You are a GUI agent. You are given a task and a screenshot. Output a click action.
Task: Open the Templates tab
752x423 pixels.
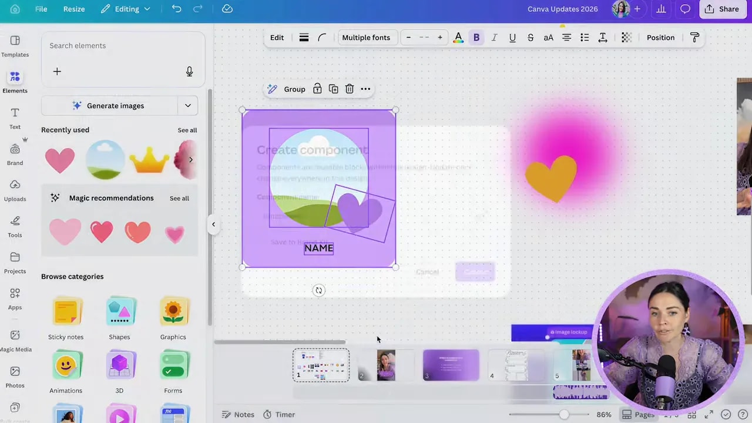point(15,46)
